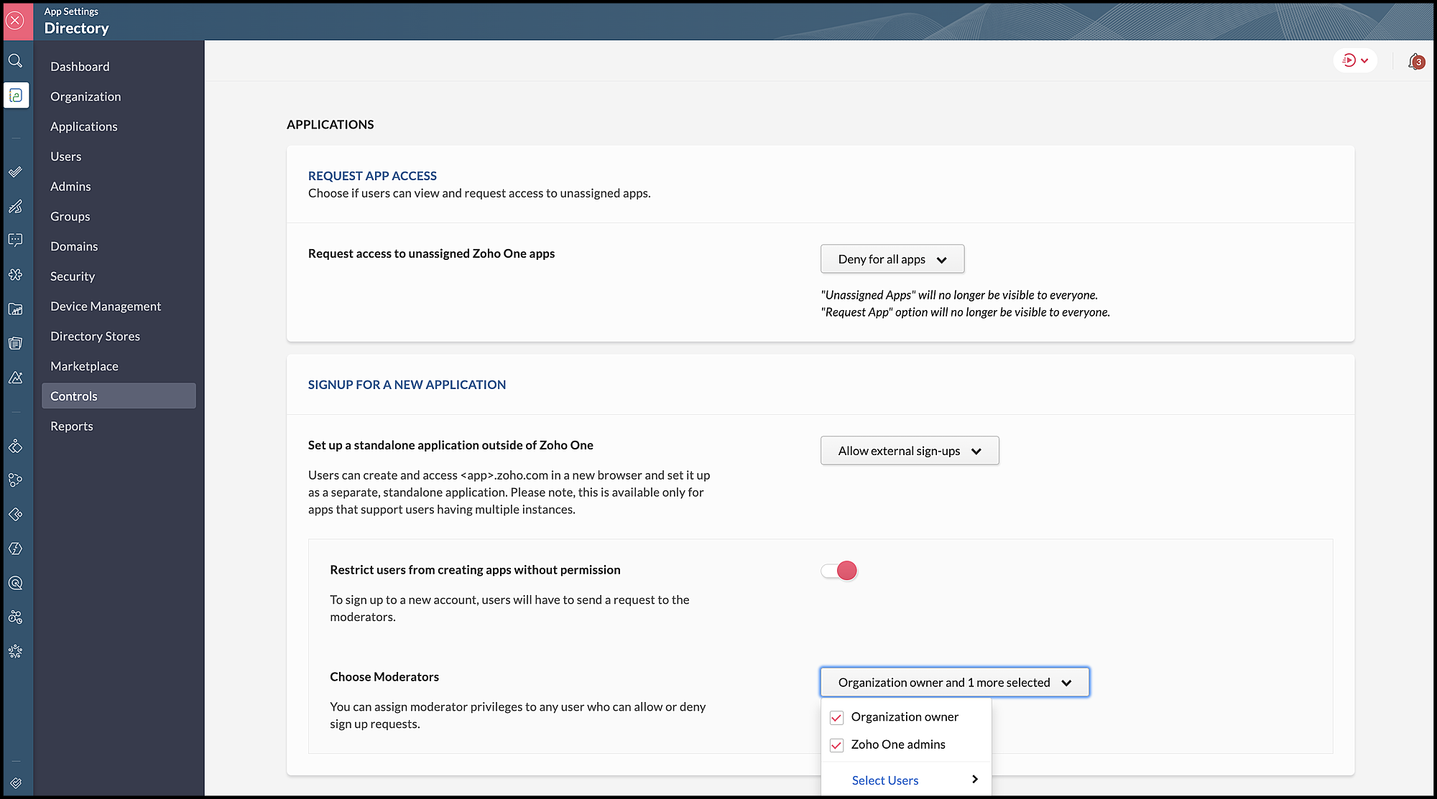Click the mountain-shaped app icon in left rail
This screenshot has height=799, width=1437.
[x=15, y=378]
